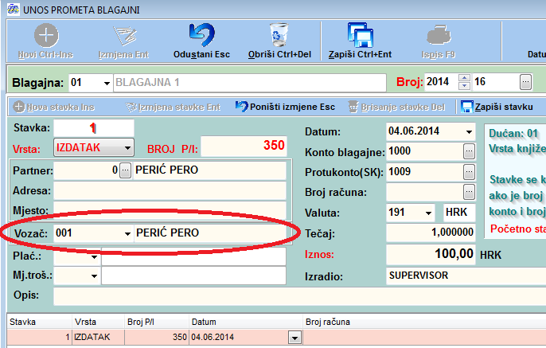Click the Datum column header
546x348 pixels.
[246, 322]
